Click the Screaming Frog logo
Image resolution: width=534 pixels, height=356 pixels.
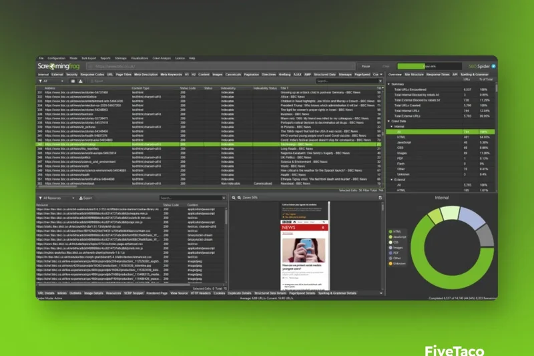pos(59,67)
